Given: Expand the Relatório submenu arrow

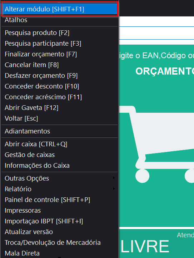Looking at the screenshot, I should (114, 189).
